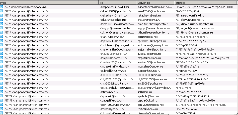Click envelope icon for skavun@pochta.ru message
Screen dimensions: 238x115
[x=1, y=19]
